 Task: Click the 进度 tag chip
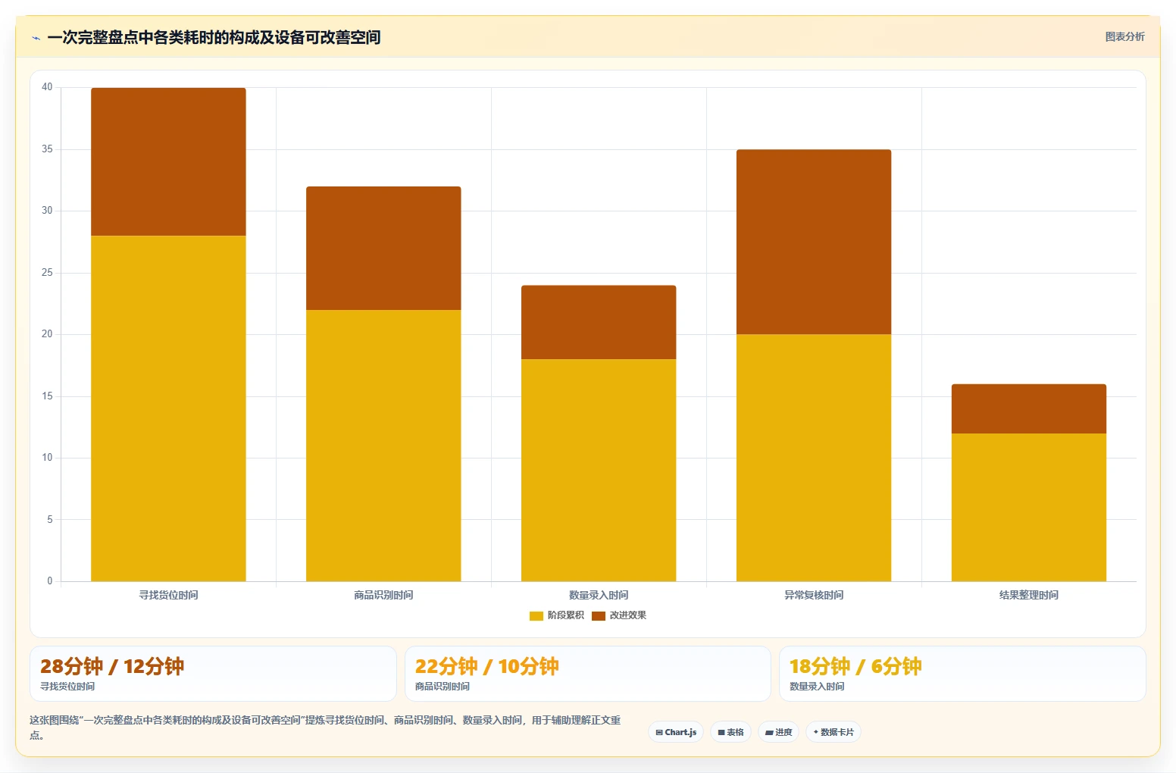coord(778,732)
